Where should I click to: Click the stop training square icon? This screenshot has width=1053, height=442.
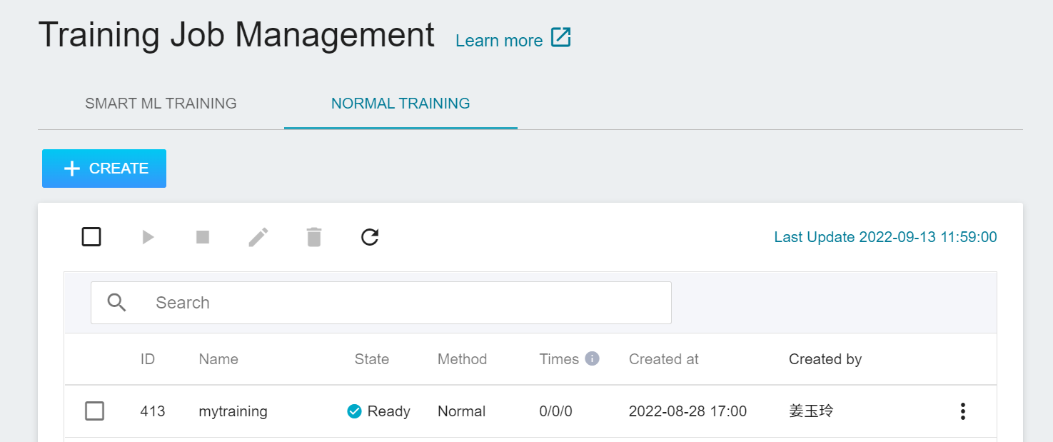(203, 237)
